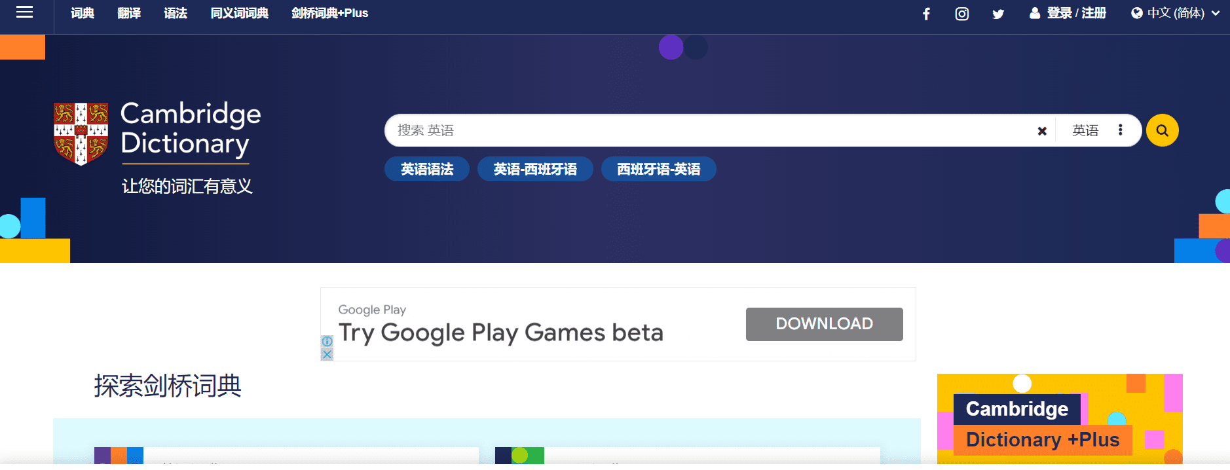Expand the 中文 (简体) language dropdown arrow
1230x470 pixels.
pos(1216,13)
